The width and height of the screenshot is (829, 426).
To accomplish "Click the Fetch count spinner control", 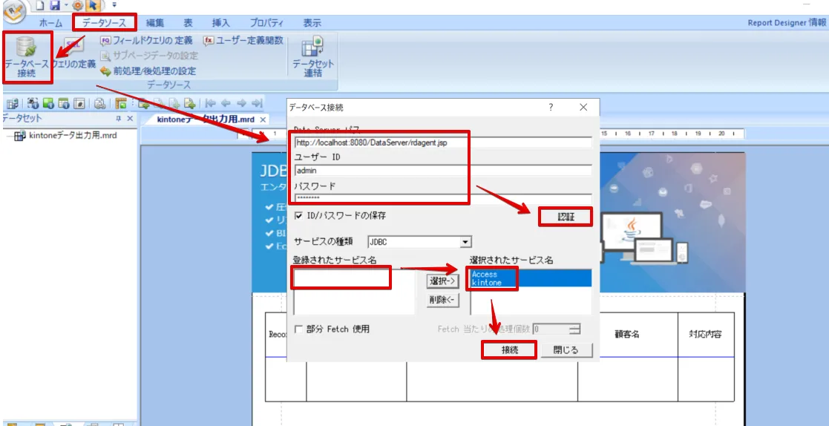I will tap(574, 329).
